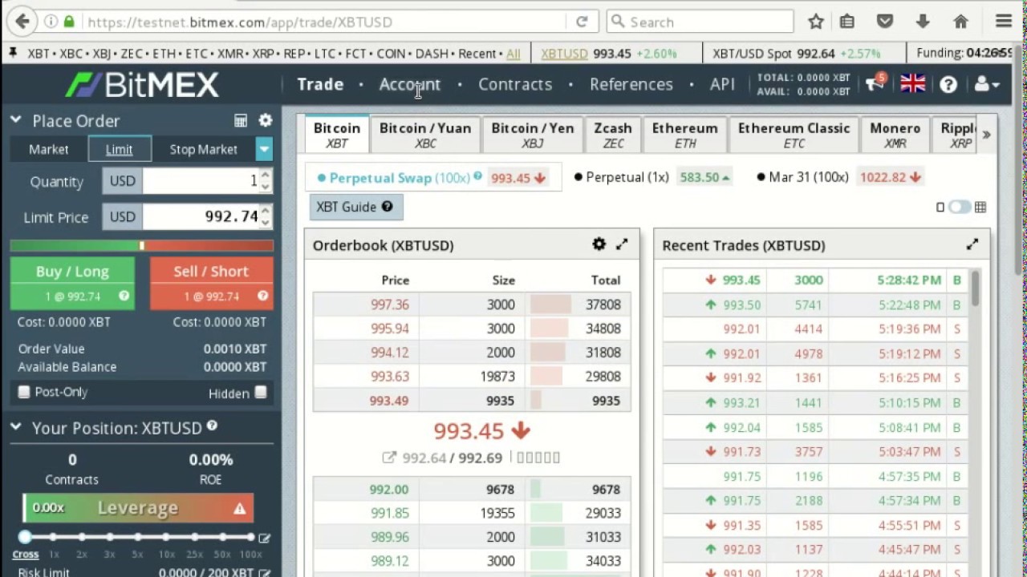The image size is (1027, 577).
Task: Maximize the Orderbook panel with the fullscreen arrows
Action: (x=622, y=244)
